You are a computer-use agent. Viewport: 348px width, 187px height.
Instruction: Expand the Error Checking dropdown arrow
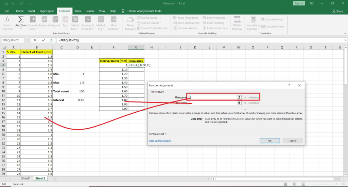tap(227, 23)
